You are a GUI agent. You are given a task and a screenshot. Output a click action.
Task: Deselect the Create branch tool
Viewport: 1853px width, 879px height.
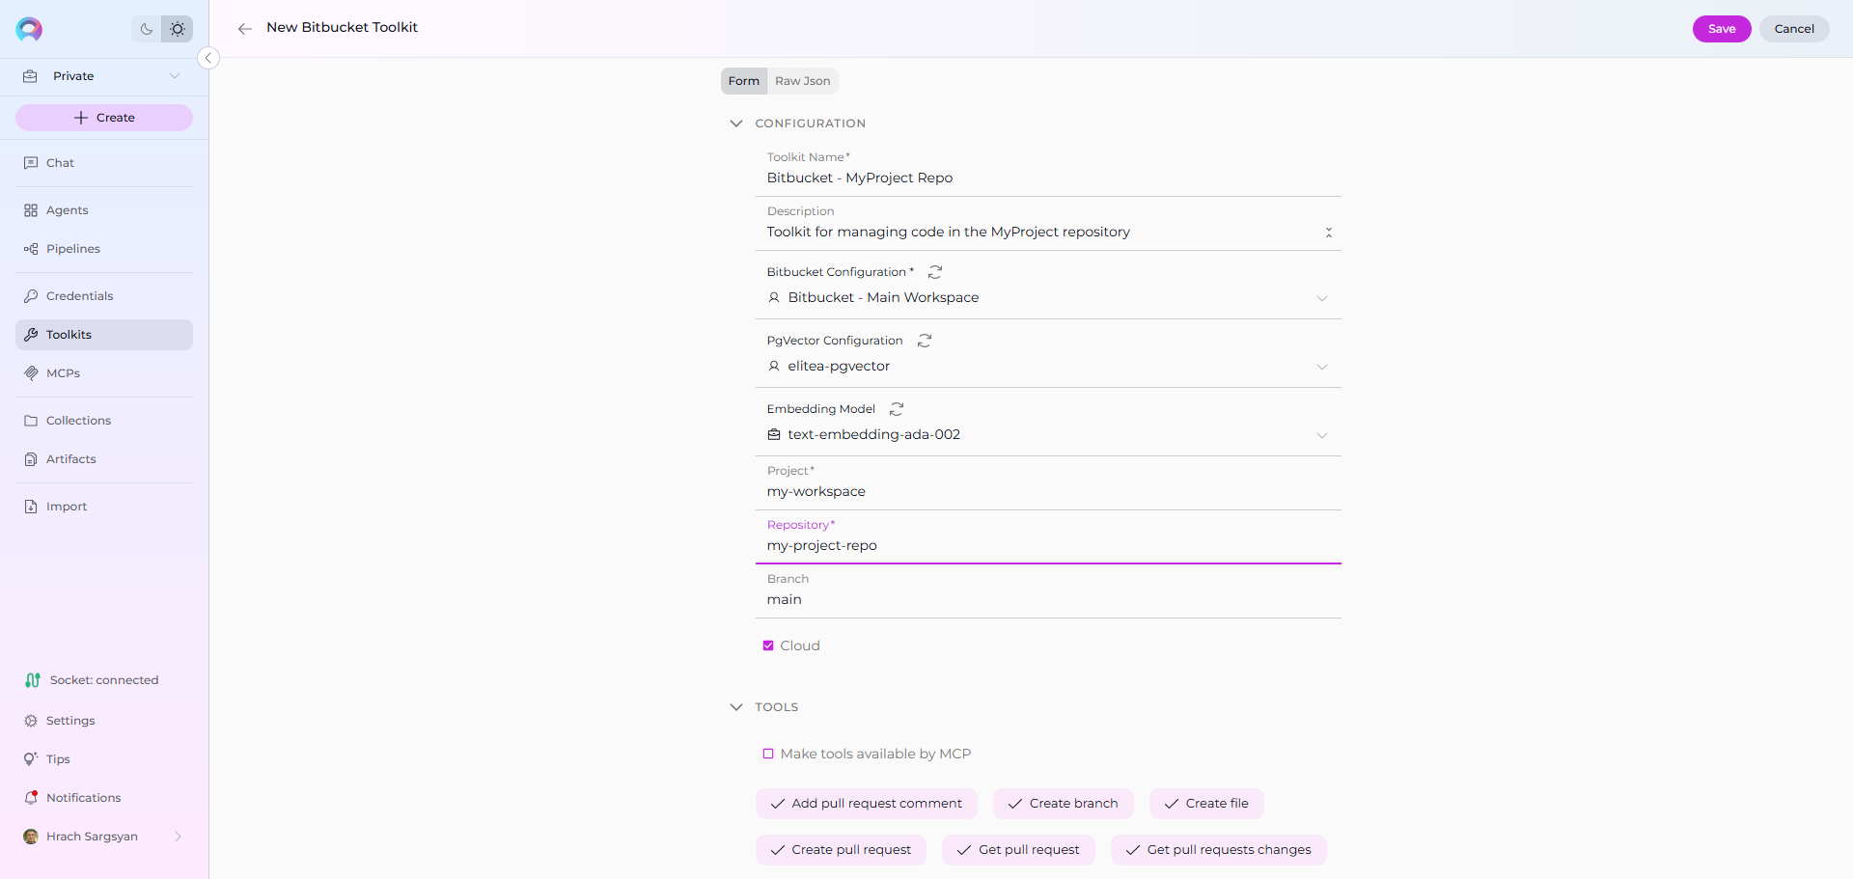[1063, 804]
